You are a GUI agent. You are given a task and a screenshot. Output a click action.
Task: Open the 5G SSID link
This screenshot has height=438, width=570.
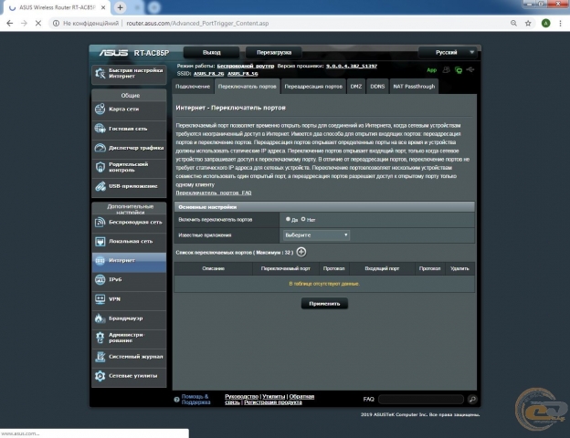point(242,74)
